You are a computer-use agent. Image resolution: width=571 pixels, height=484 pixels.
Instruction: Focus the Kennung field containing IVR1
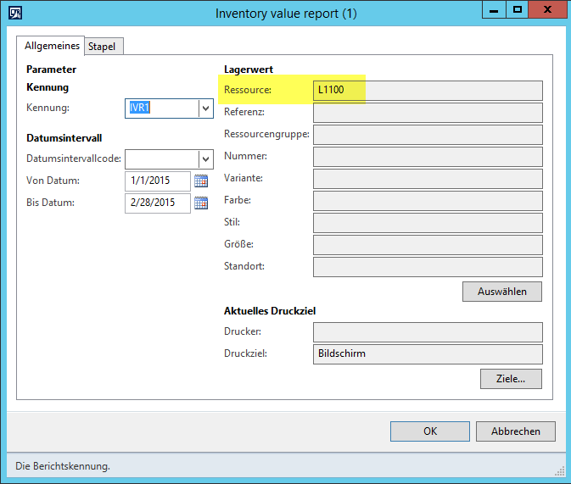pos(161,108)
